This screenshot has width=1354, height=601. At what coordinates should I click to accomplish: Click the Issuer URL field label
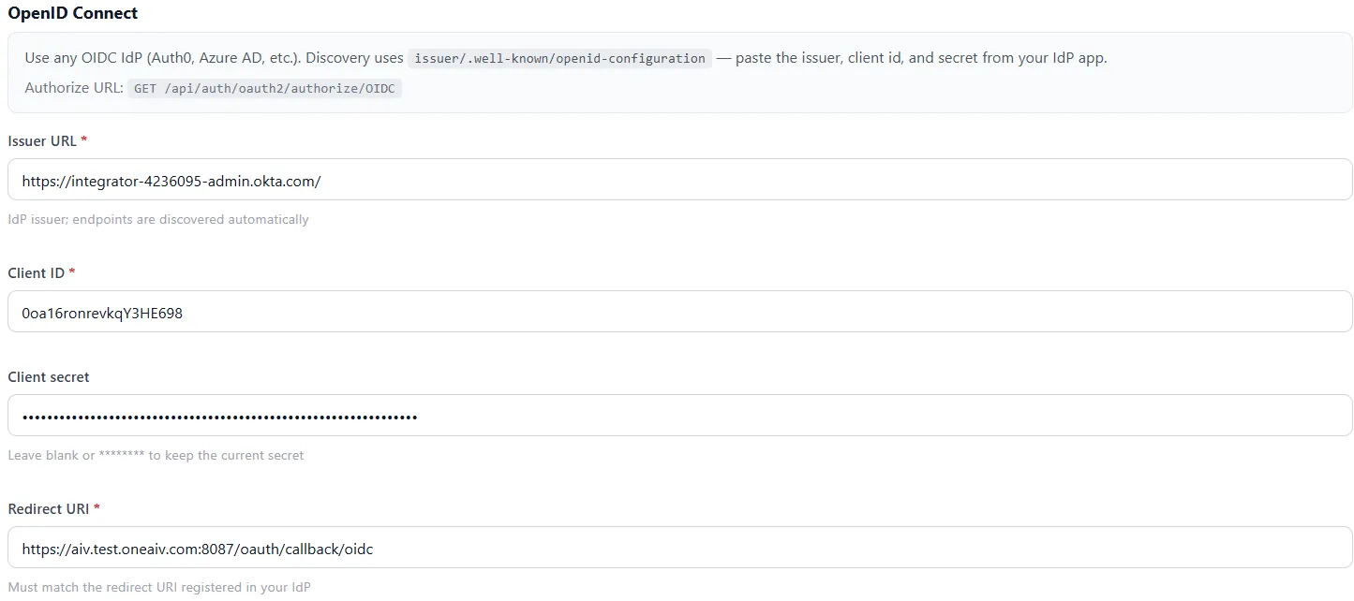(x=42, y=140)
